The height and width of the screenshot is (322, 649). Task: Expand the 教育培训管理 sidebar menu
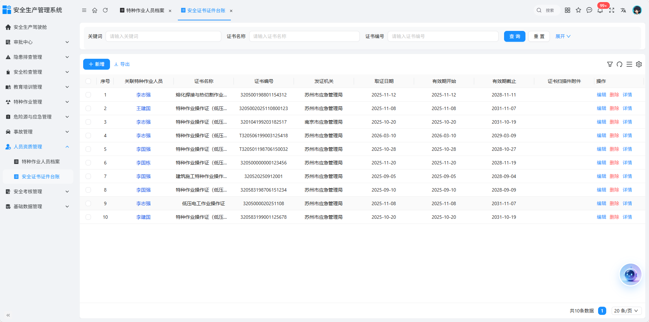tap(37, 87)
